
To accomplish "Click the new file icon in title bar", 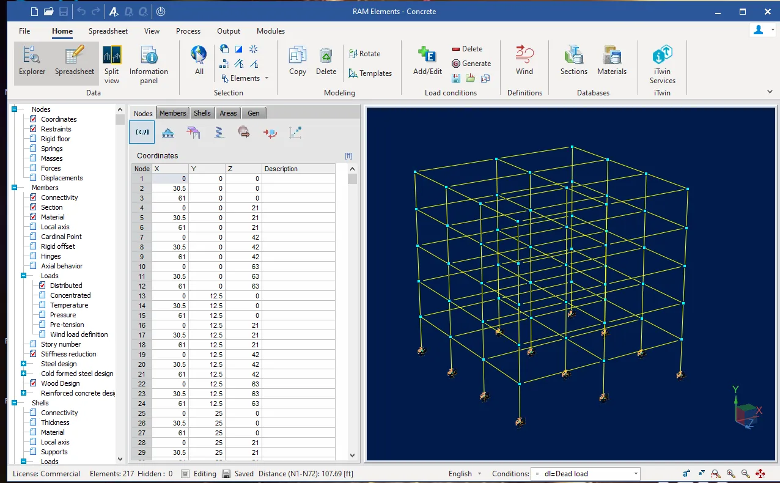I will pyautogui.click(x=34, y=11).
